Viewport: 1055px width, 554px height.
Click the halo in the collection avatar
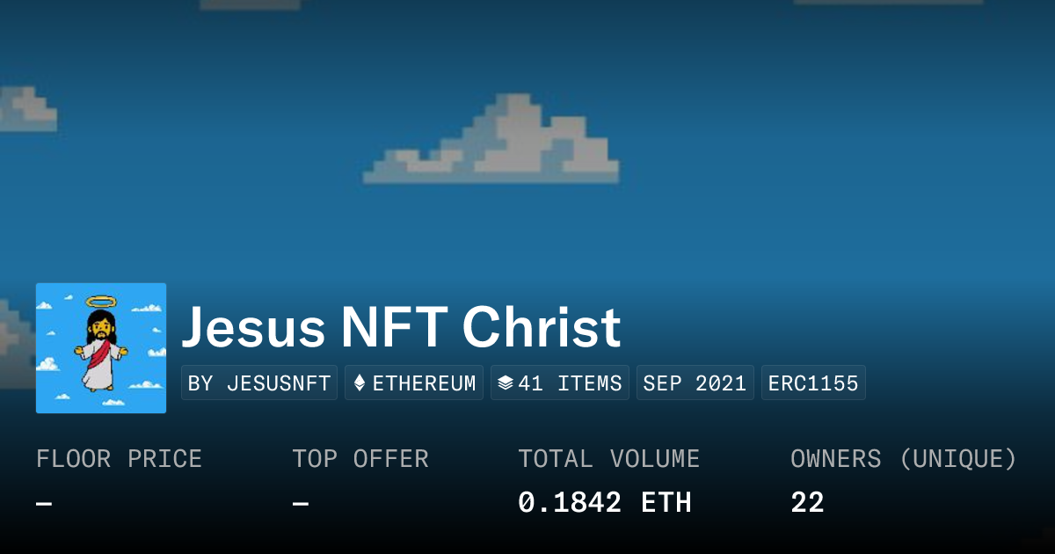(101, 302)
